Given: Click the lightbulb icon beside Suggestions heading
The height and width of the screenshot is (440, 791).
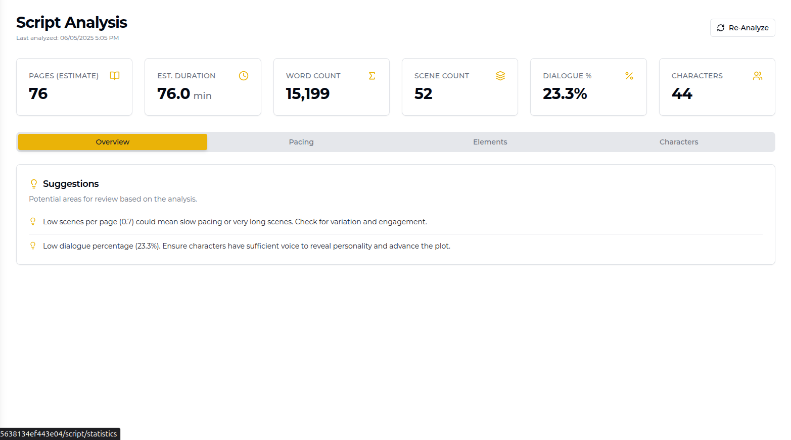Looking at the screenshot, I should tap(34, 184).
